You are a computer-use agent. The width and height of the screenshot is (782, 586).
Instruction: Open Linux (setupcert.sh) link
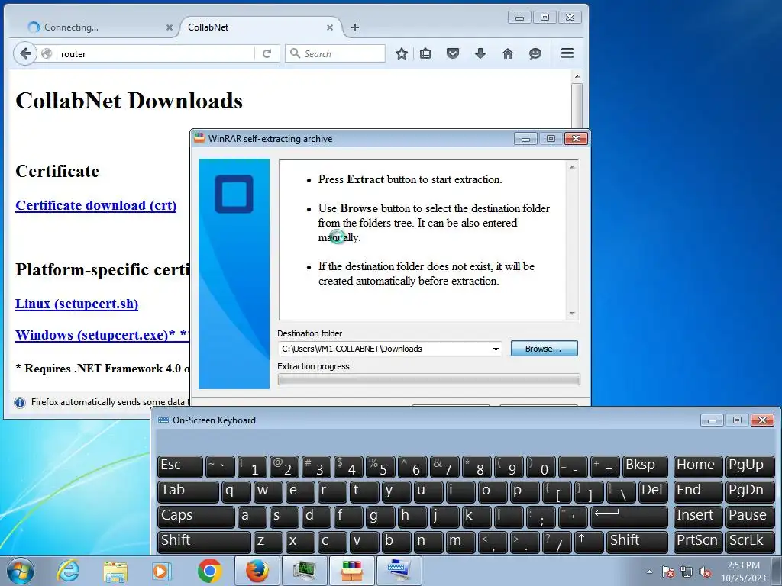77,304
